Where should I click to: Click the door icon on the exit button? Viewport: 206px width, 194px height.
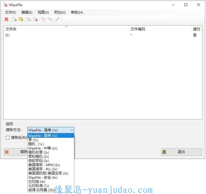point(164,152)
